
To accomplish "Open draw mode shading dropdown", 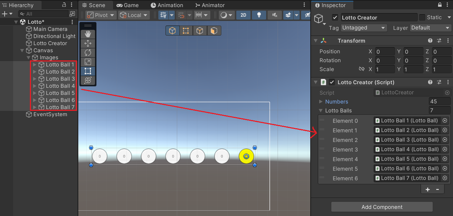I will [226, 15].
